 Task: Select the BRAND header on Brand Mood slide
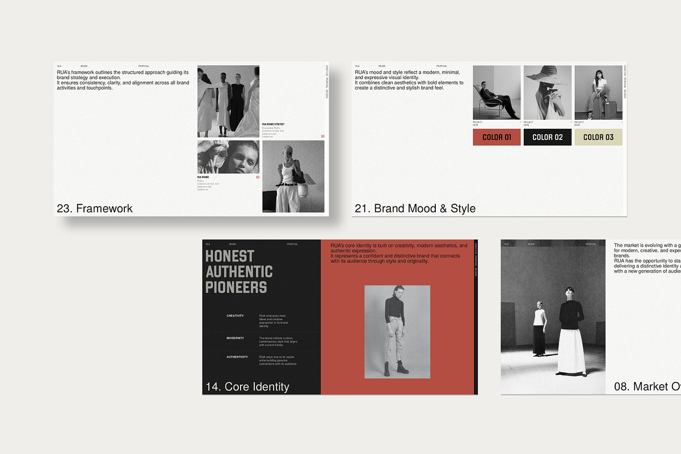pos(382,66)
